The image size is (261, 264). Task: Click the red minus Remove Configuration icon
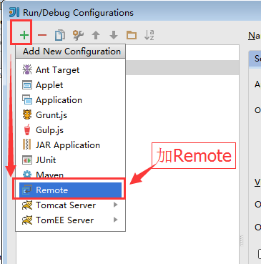pyautogui.click(x=42, y=35)
